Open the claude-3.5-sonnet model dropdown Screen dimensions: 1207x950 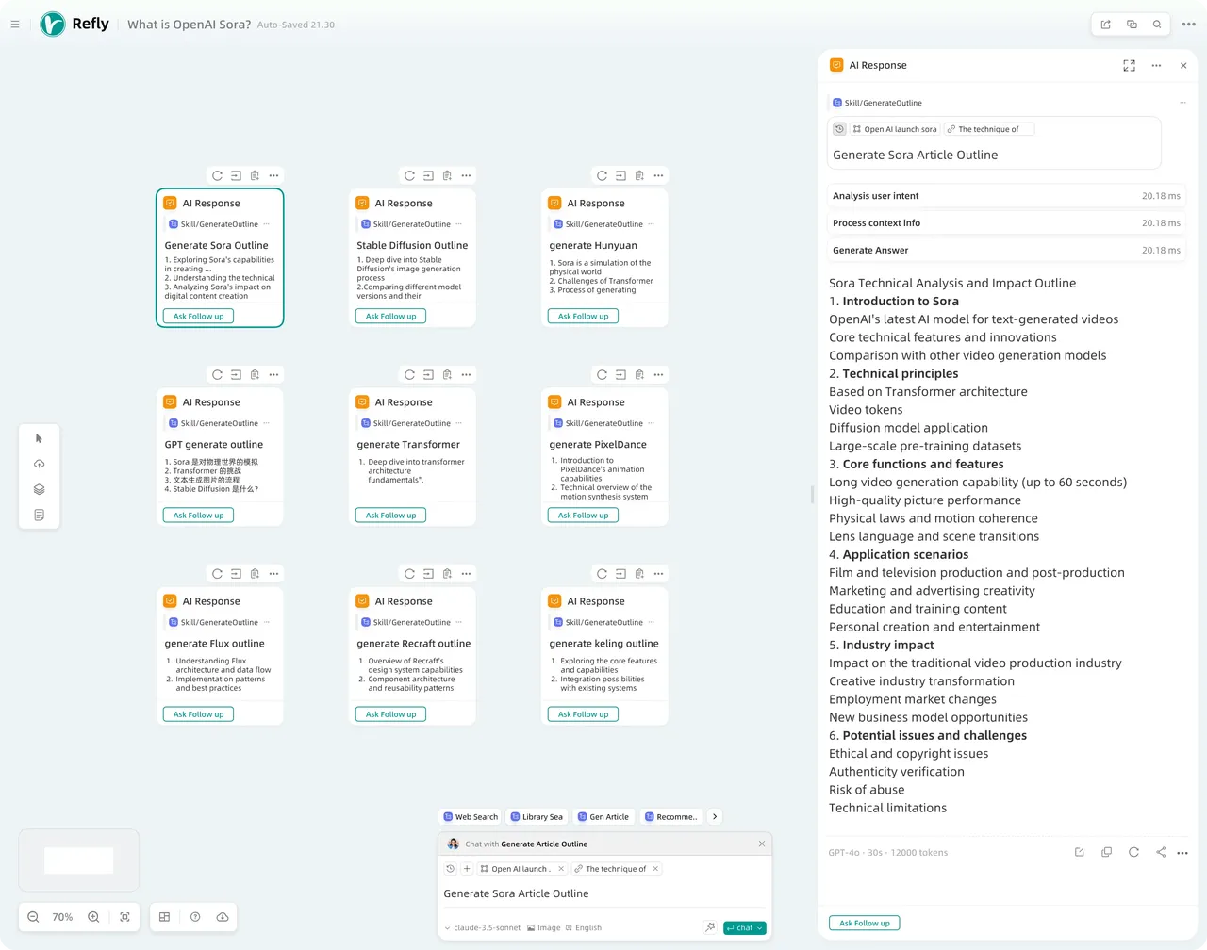click(x=482, y=927)
